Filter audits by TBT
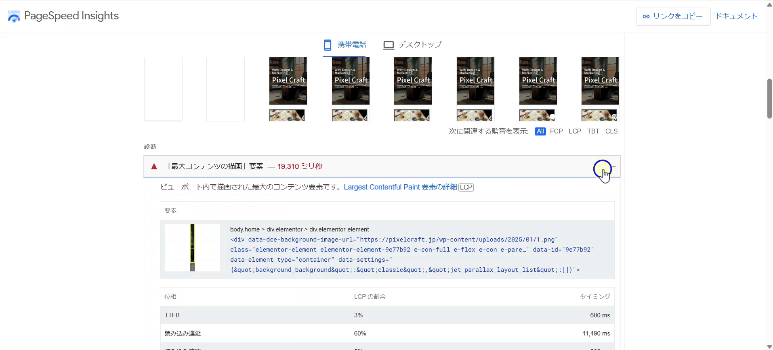 pos(593,131)
